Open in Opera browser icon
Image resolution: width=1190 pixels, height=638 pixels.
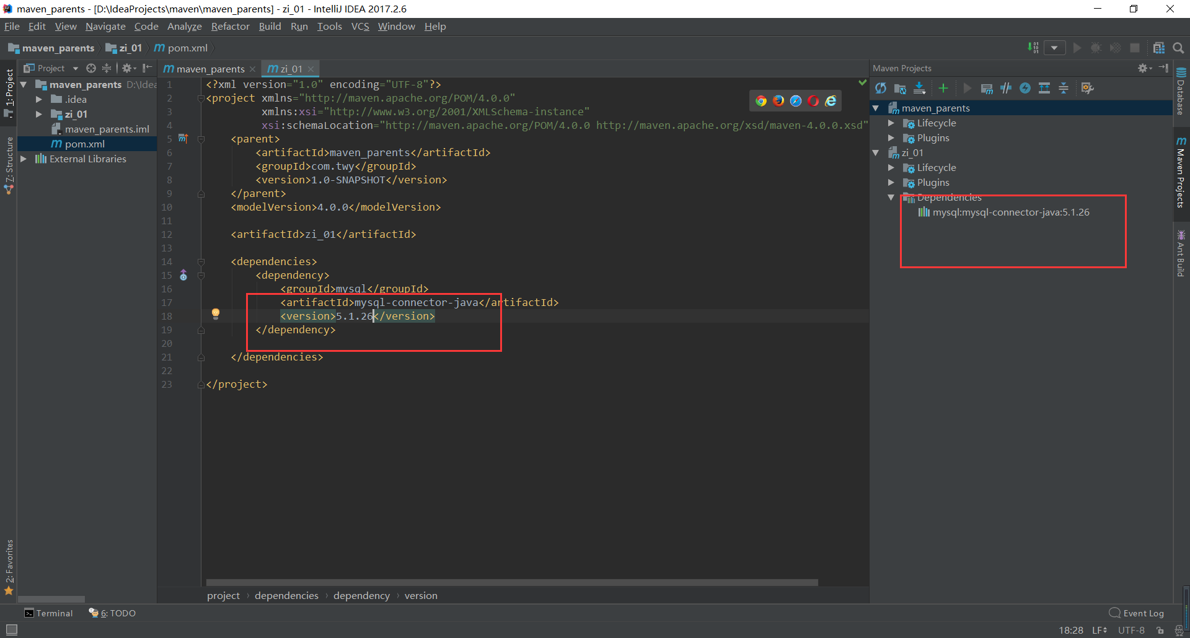pos(813,101)
